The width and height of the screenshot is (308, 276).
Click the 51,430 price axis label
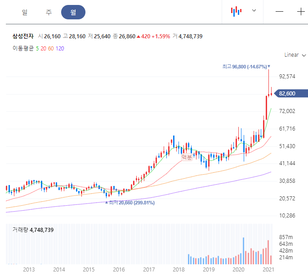287,146
